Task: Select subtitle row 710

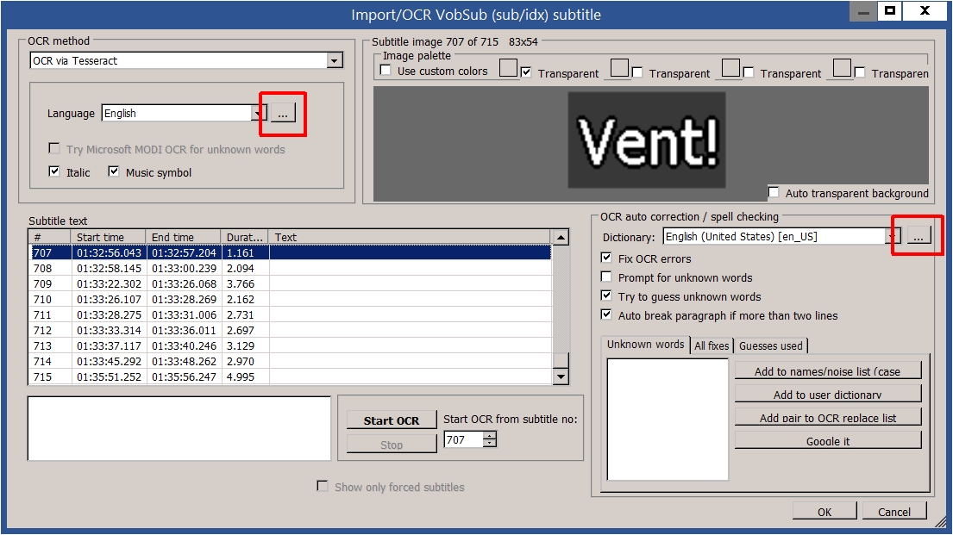Action: pyautogui.click(x=291, y=299)
